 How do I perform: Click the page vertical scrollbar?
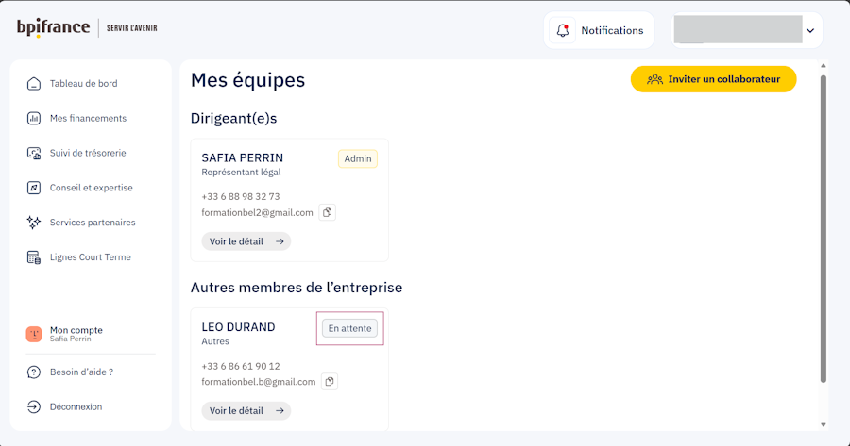point(823,226)
